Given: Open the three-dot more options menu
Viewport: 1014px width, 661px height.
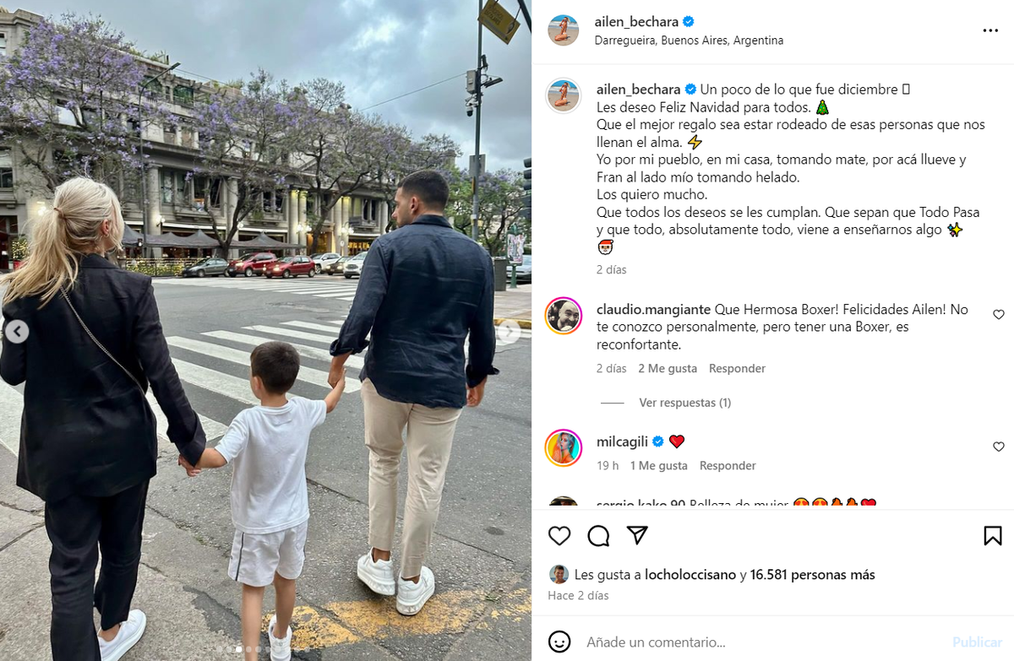Looking at the screenshot, I should coord(990,30).
